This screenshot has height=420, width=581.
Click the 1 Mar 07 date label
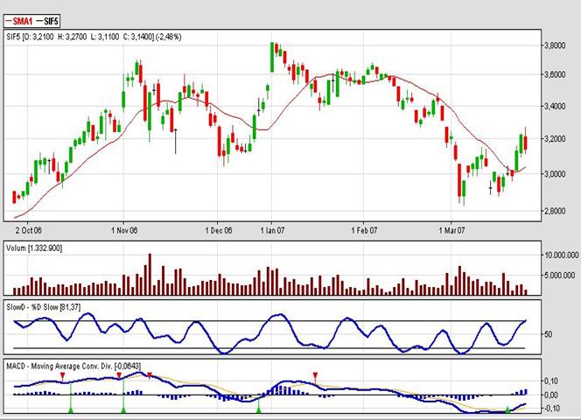click(452, 231)
